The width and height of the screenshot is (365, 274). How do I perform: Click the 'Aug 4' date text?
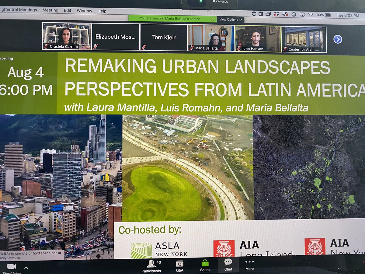(26, 73)
